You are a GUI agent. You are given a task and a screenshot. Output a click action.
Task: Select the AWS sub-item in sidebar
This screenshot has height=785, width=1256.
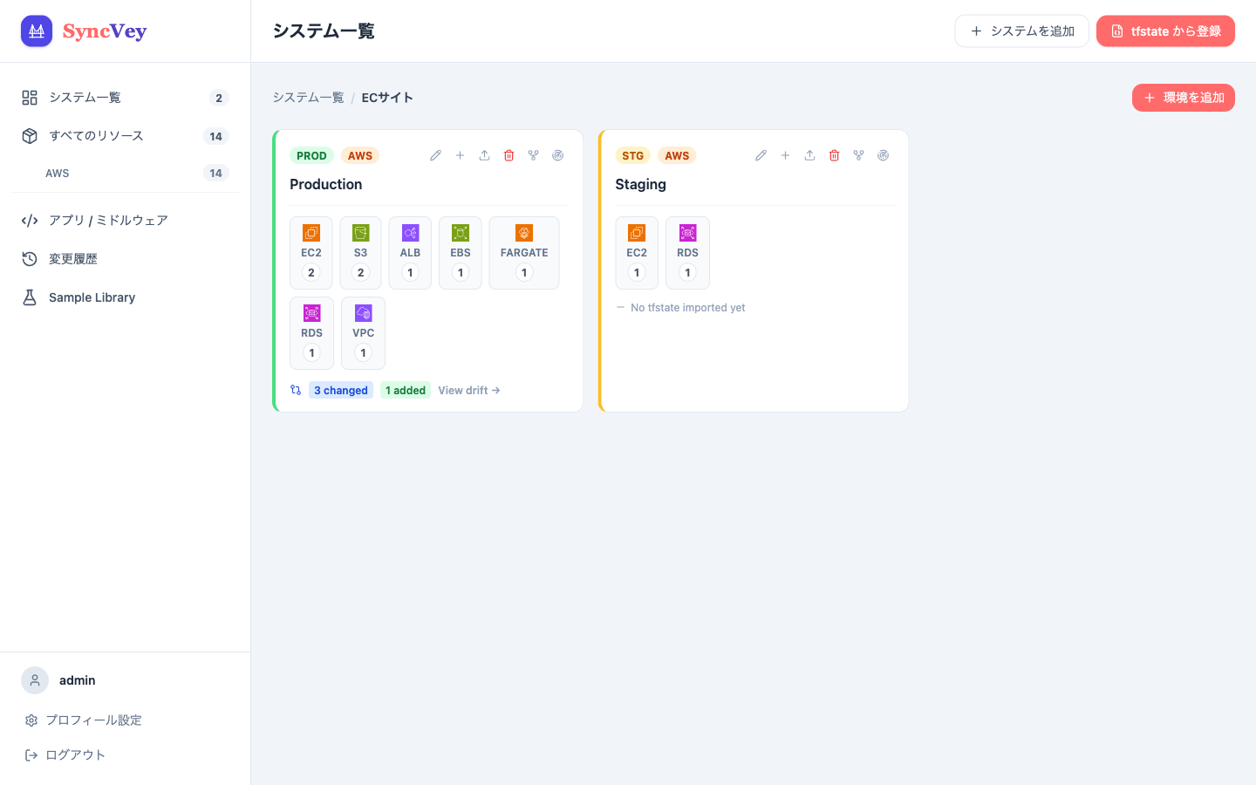coord(125,173)
